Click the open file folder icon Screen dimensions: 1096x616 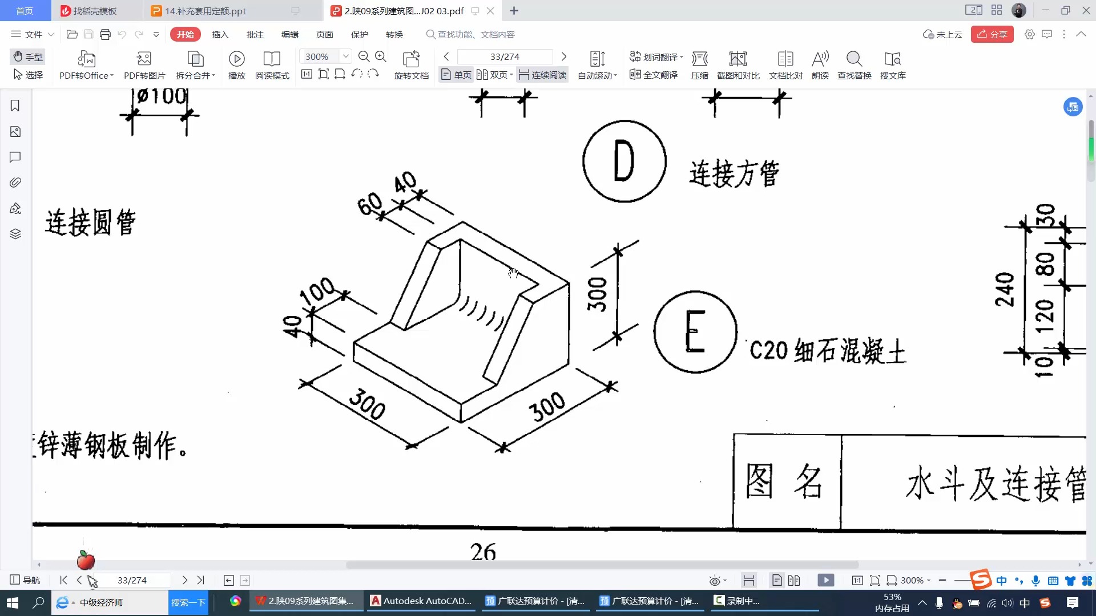coord(72,34)
